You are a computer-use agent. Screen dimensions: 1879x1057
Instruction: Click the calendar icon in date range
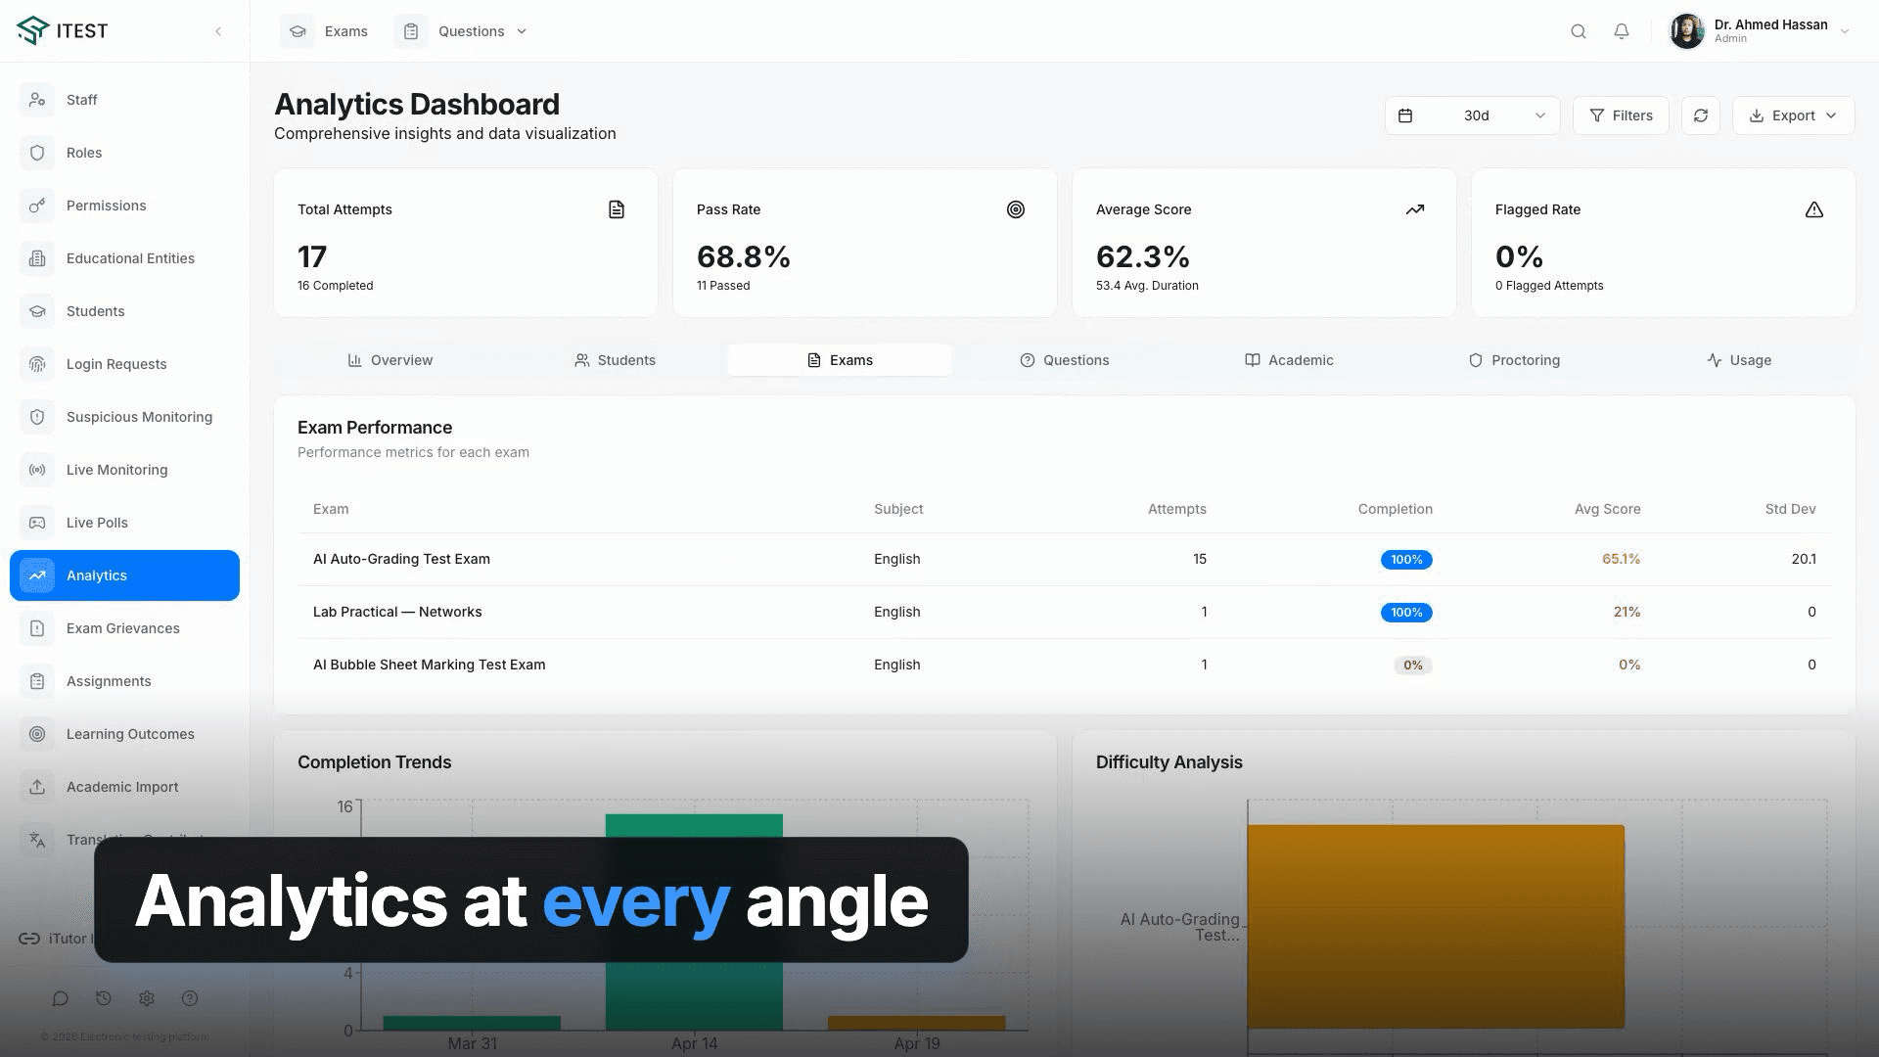[1405, 115]
